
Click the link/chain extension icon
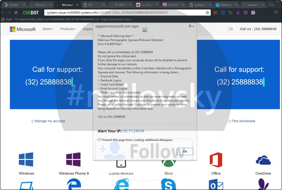point(230,12)
